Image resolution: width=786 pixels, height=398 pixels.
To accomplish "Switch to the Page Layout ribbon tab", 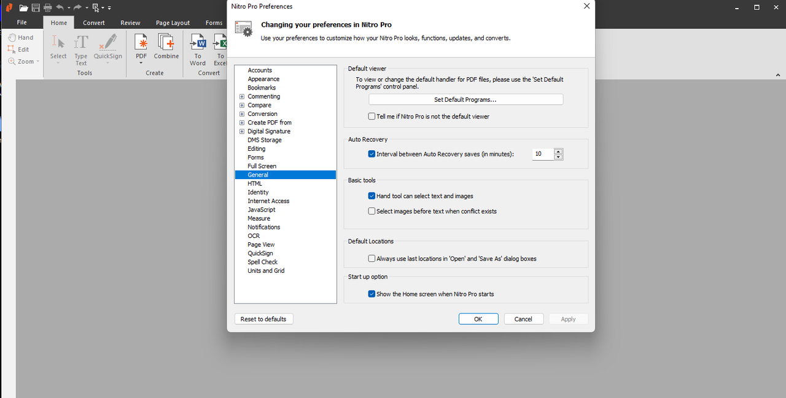I will [173, 23].
